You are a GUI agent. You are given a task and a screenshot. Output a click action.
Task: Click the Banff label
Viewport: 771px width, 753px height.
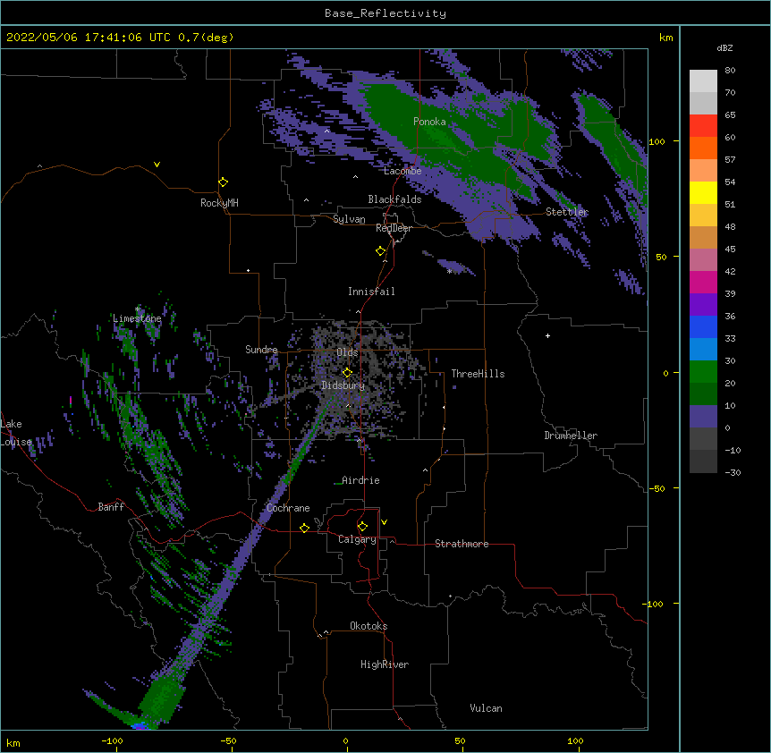coord(111,507)
